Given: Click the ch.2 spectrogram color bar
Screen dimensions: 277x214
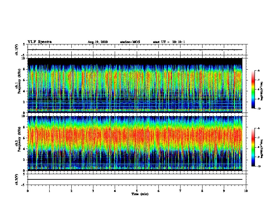Looking at the screenshot, I should (253, 147).
